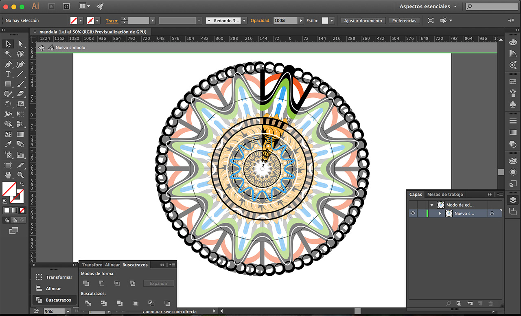Open the Layers panel dock icon
The width and height of the screenshot is (521, 316).
pyautogui.click(x=513, y=200)
